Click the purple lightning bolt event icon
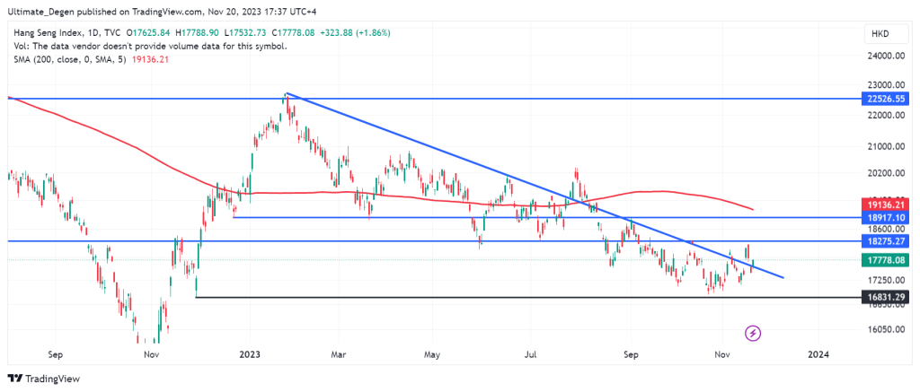The height and width of the screenshot is (392, 920). [754, 334]
